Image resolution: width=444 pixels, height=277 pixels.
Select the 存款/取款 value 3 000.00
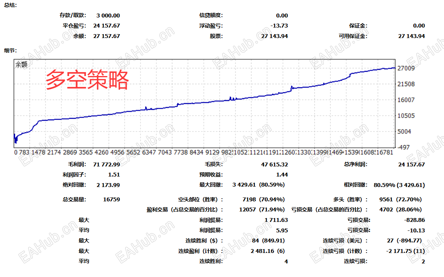[x=108, y=16]
